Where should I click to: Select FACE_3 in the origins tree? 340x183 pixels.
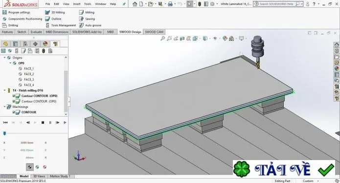click(x=29, y=80)
